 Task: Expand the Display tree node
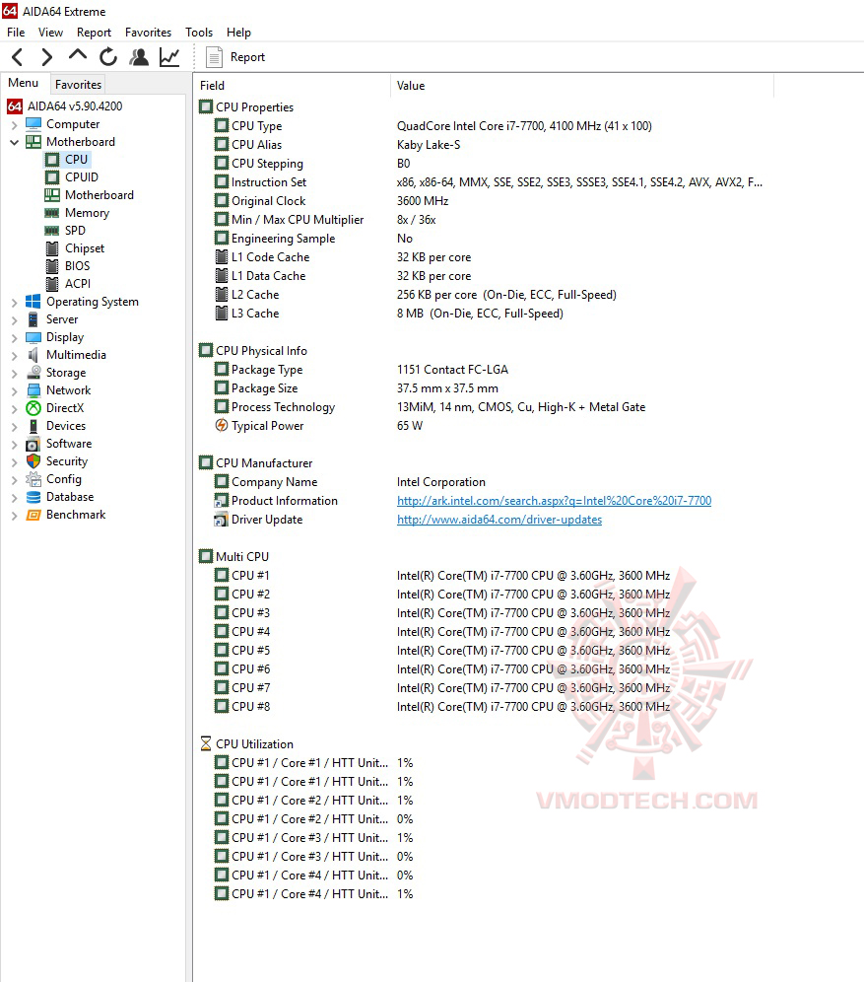click(15, 337)
